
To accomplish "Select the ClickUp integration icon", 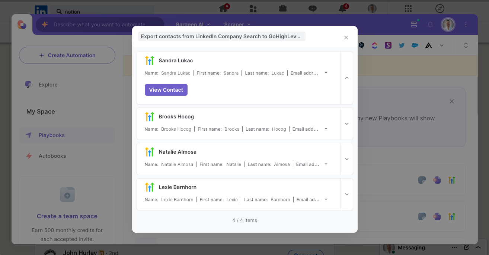I will (x=375, y=45).
